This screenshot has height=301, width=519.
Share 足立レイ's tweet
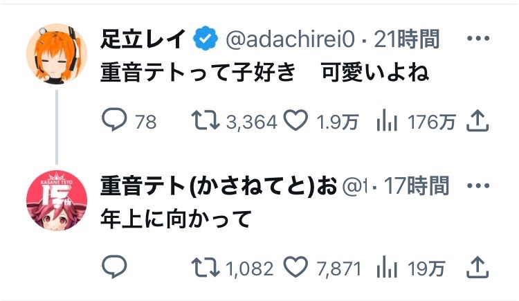tap(478, 121)
